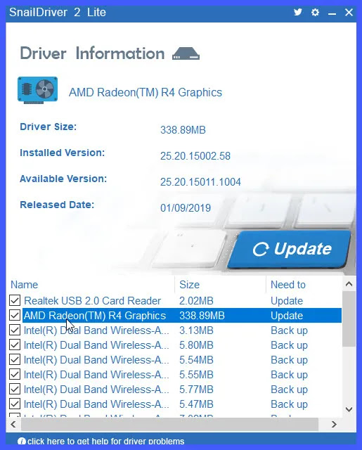This screenshot has width=362, height=450.
Task: Toggle checkbox for the 5.77MB Intel driver
Action: pyautogui.click(x=15, y=389)
